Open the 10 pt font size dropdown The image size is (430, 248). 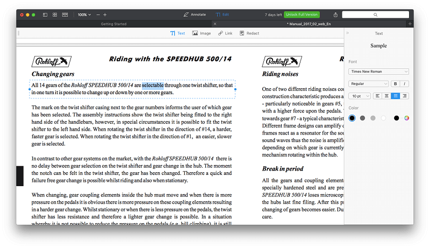click(360, 96)
